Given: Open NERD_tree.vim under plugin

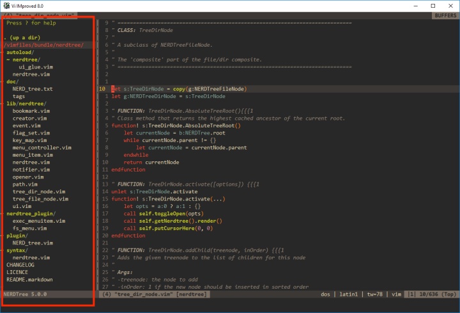Looking at the screenshot, I should [33, 243].
